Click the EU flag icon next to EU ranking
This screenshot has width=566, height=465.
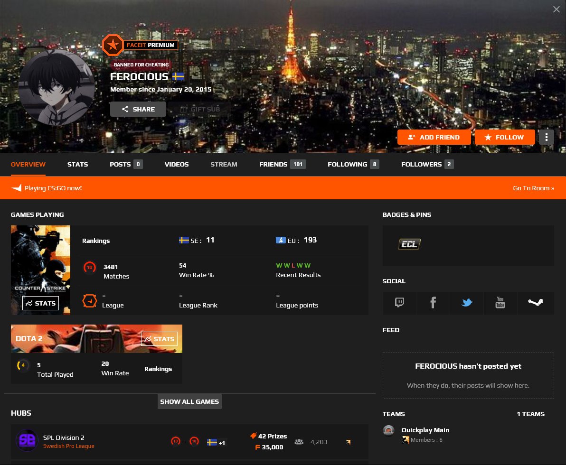pyautogui.click(x=281, y=240)
